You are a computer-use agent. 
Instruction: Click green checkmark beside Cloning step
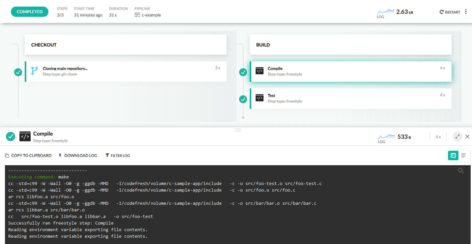click(x=18, y=72)
